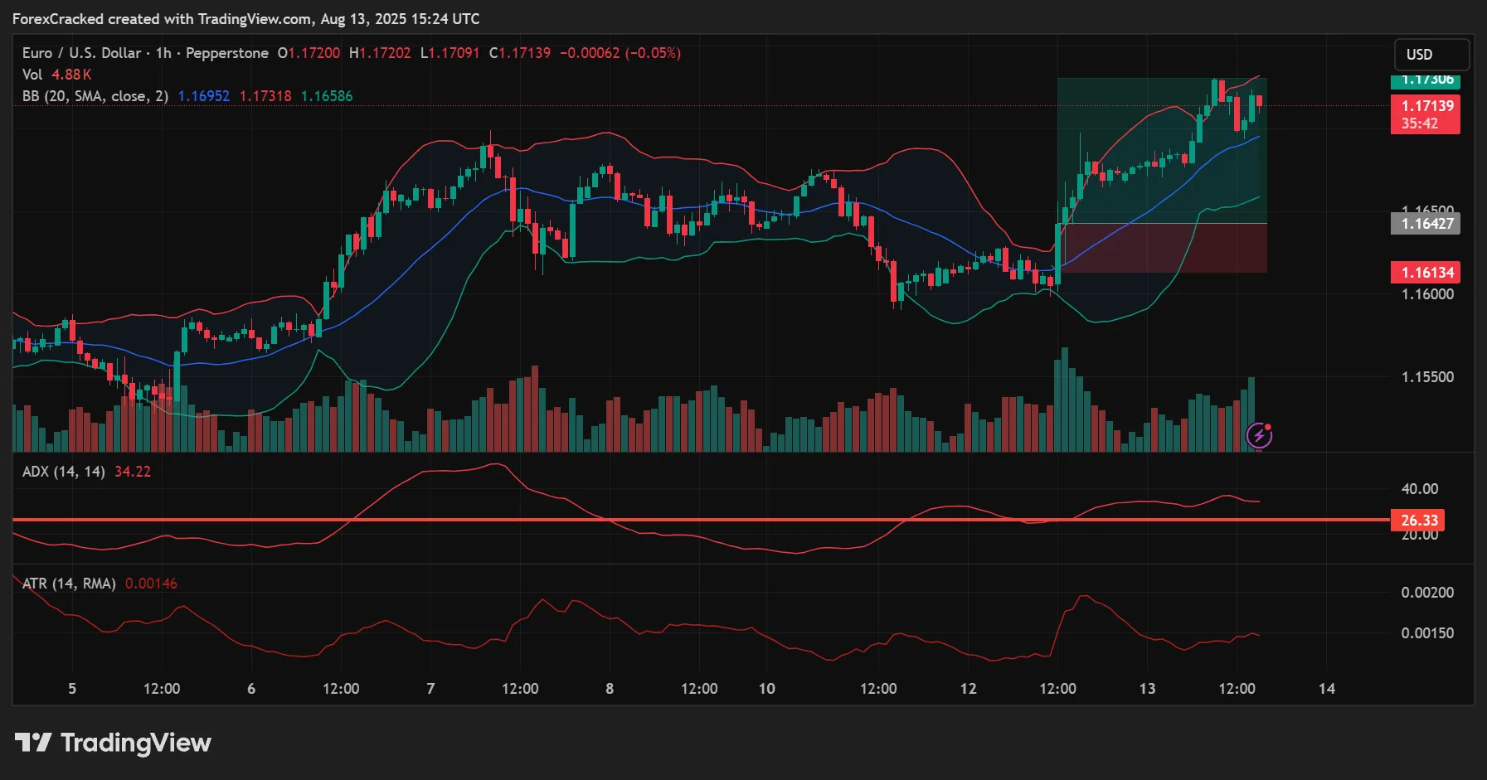
Task: Open the quick trading lightning icon
Action: [x=1260, y=435]
